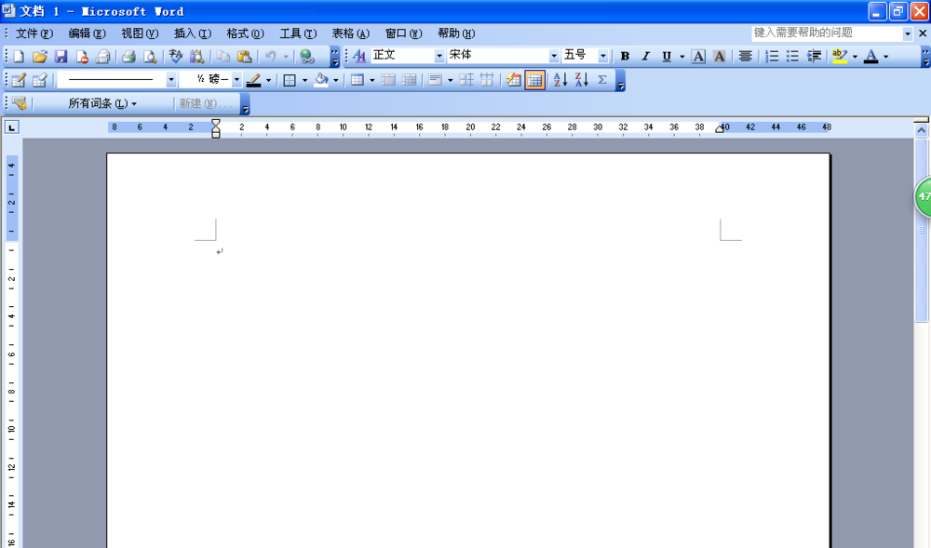Open the outside border dropdown arrow
The width and height of the screenshot is (931, 548).
tap(304, 80)
